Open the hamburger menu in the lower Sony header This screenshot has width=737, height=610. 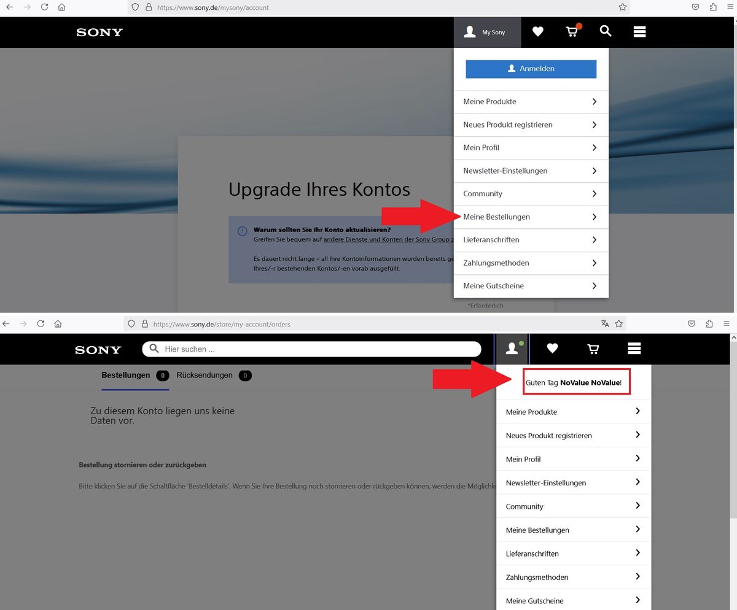click(x=634, y=349)
